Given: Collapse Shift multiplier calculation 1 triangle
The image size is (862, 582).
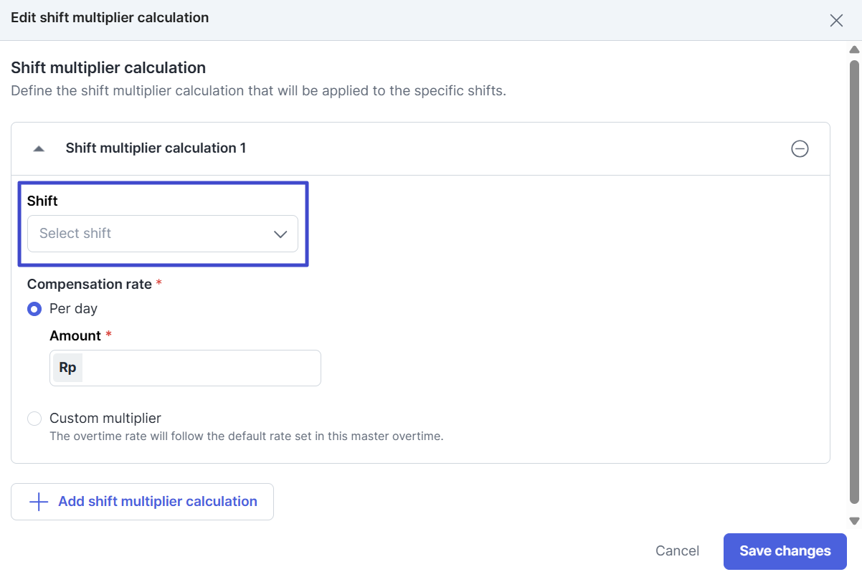Looking at the screenshot, I should click(39, 148).
